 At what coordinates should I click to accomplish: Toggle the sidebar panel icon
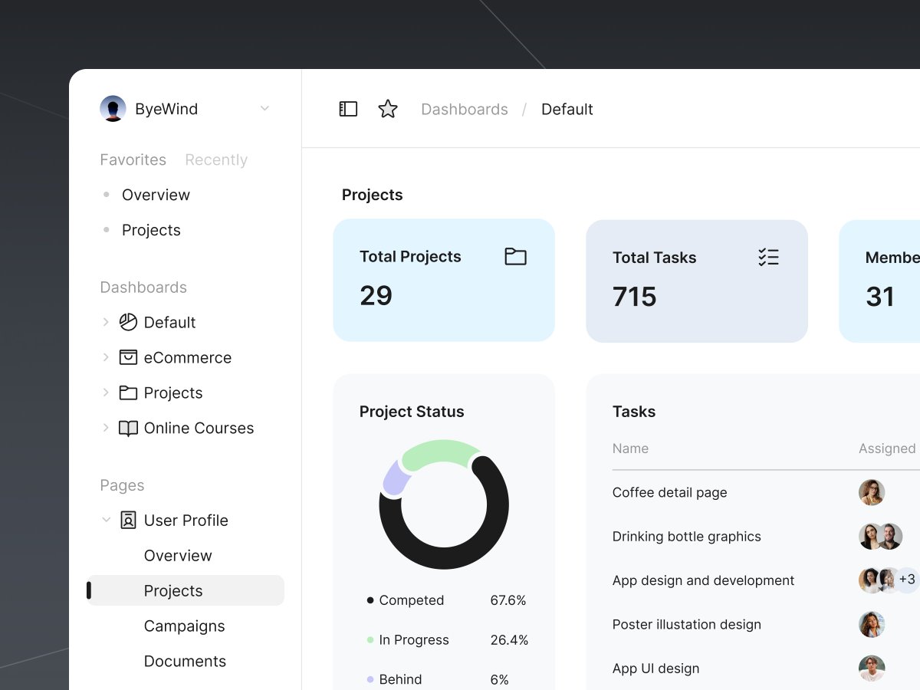[x=348, y=109]
